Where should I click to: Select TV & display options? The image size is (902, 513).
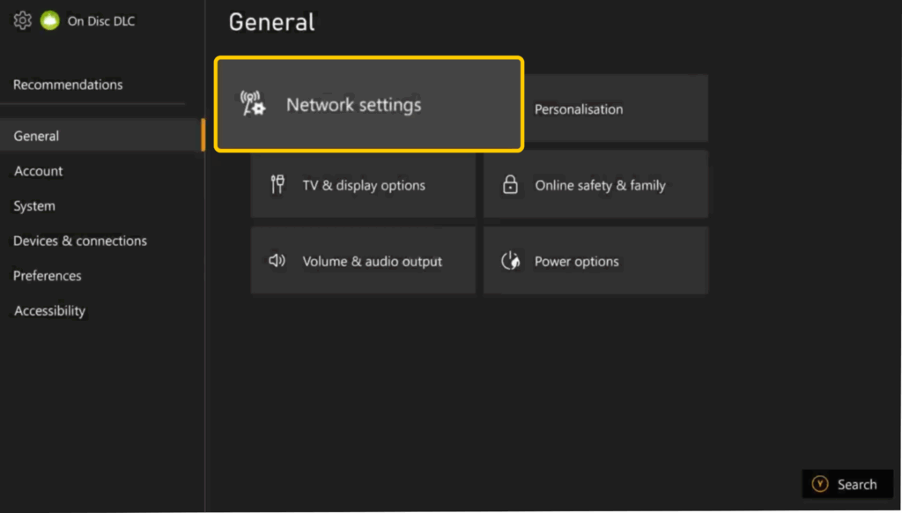tap(363, 184)
